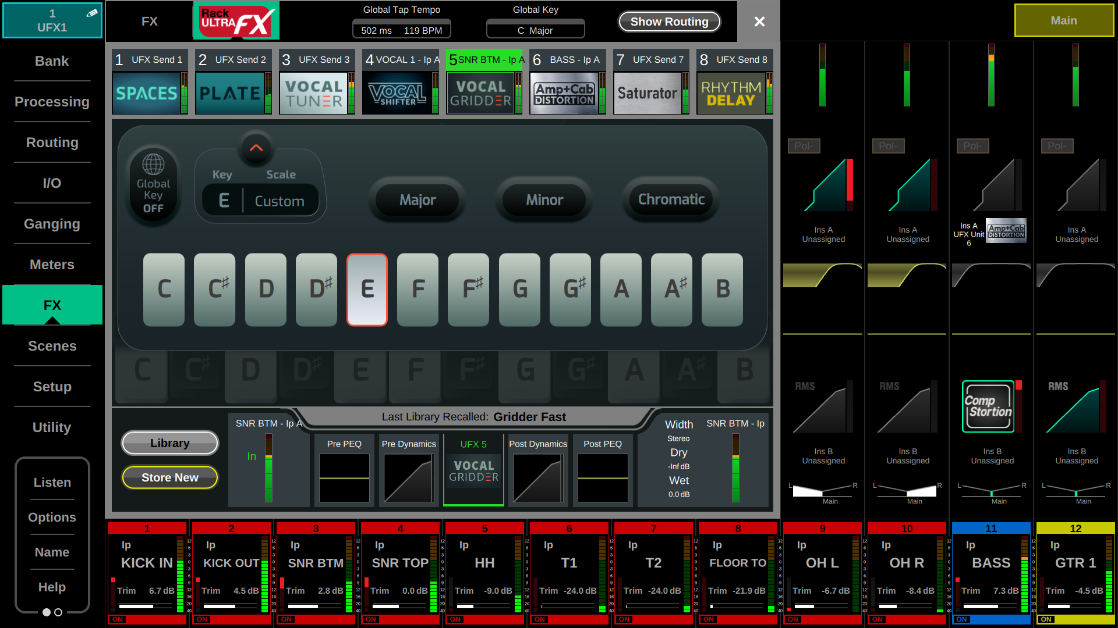Open the PLATE reverb unit
The width and height of the screenshot is (1118, 628).
(229, 93)
